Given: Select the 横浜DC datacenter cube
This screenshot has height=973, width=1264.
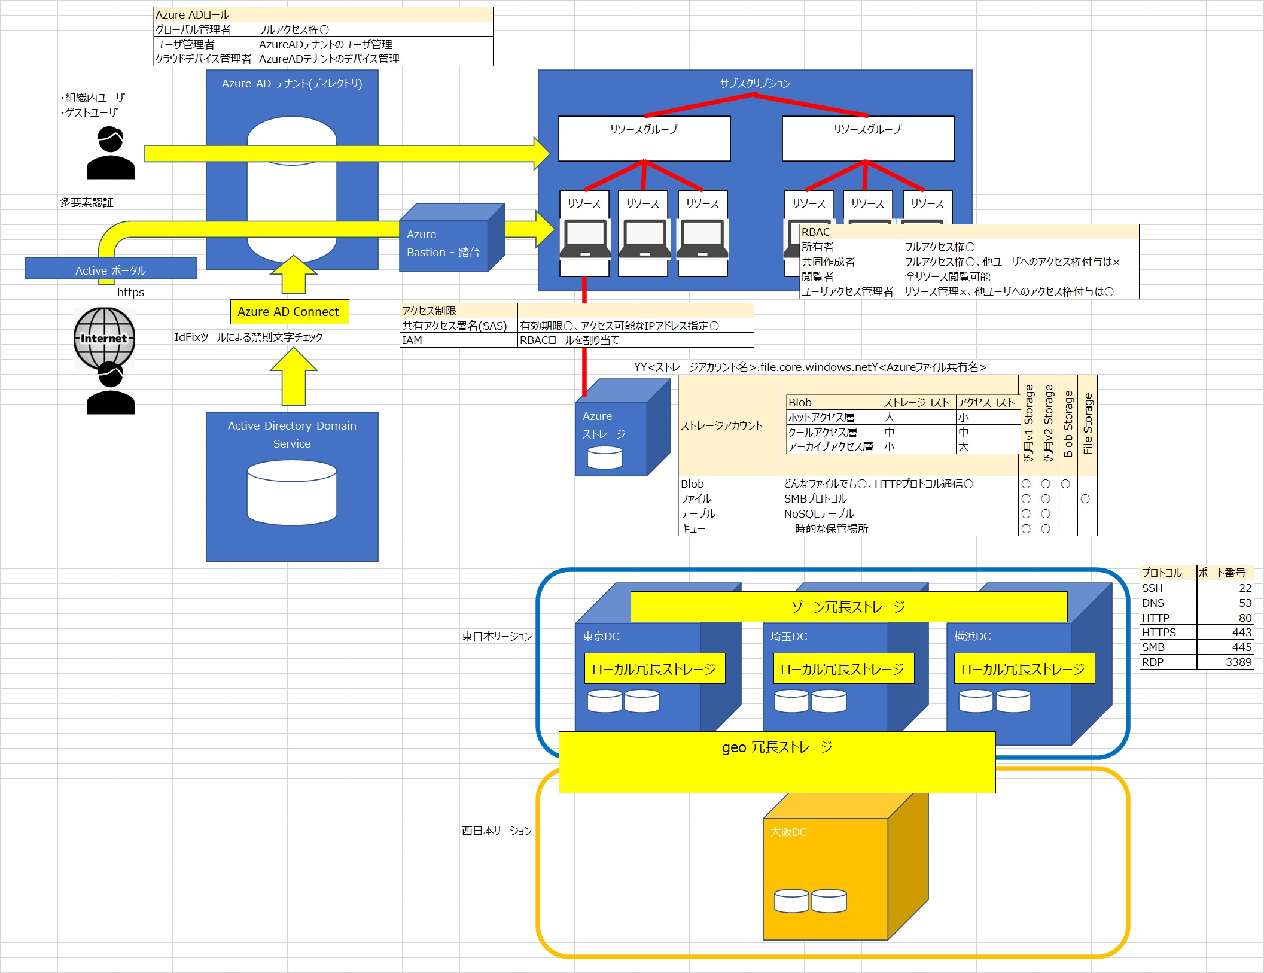Looking at the screenshot, I should click(x=1029, y=664).
